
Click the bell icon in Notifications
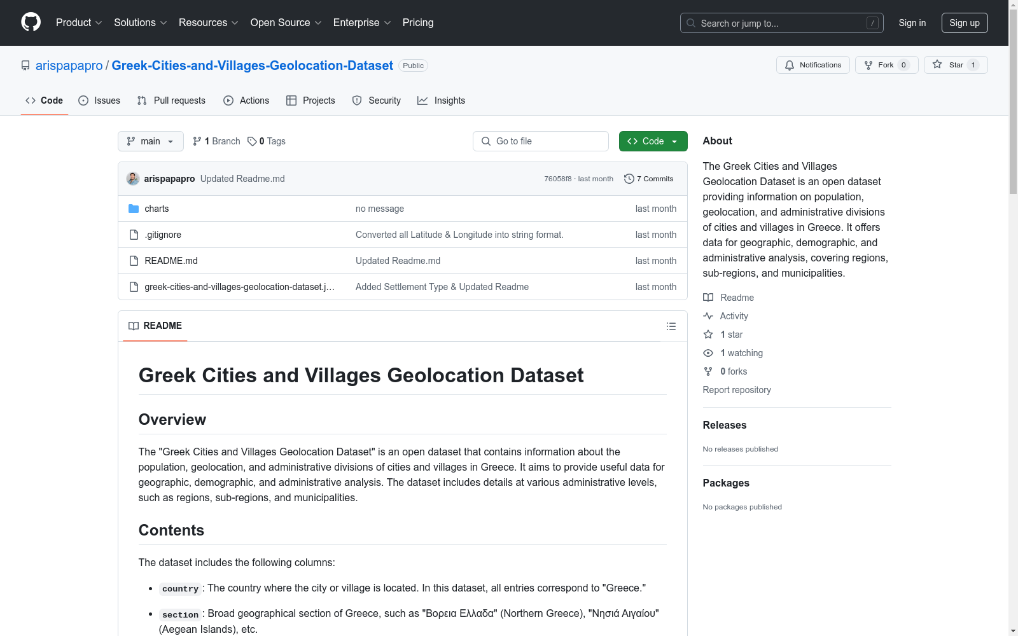(790, 65)
